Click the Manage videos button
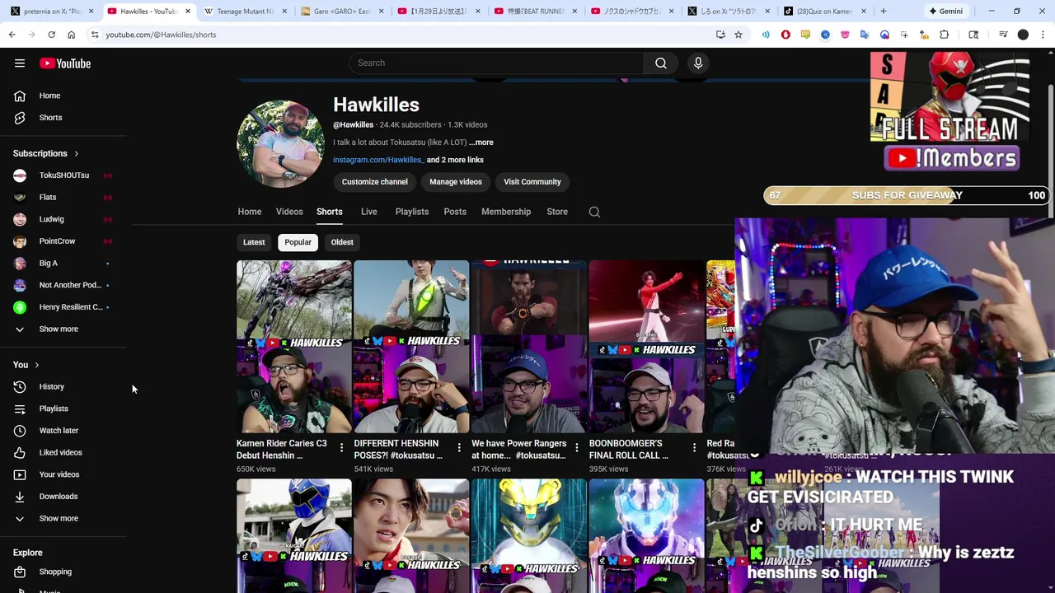Screen dimensions: 1055x593 click(456, 182)
